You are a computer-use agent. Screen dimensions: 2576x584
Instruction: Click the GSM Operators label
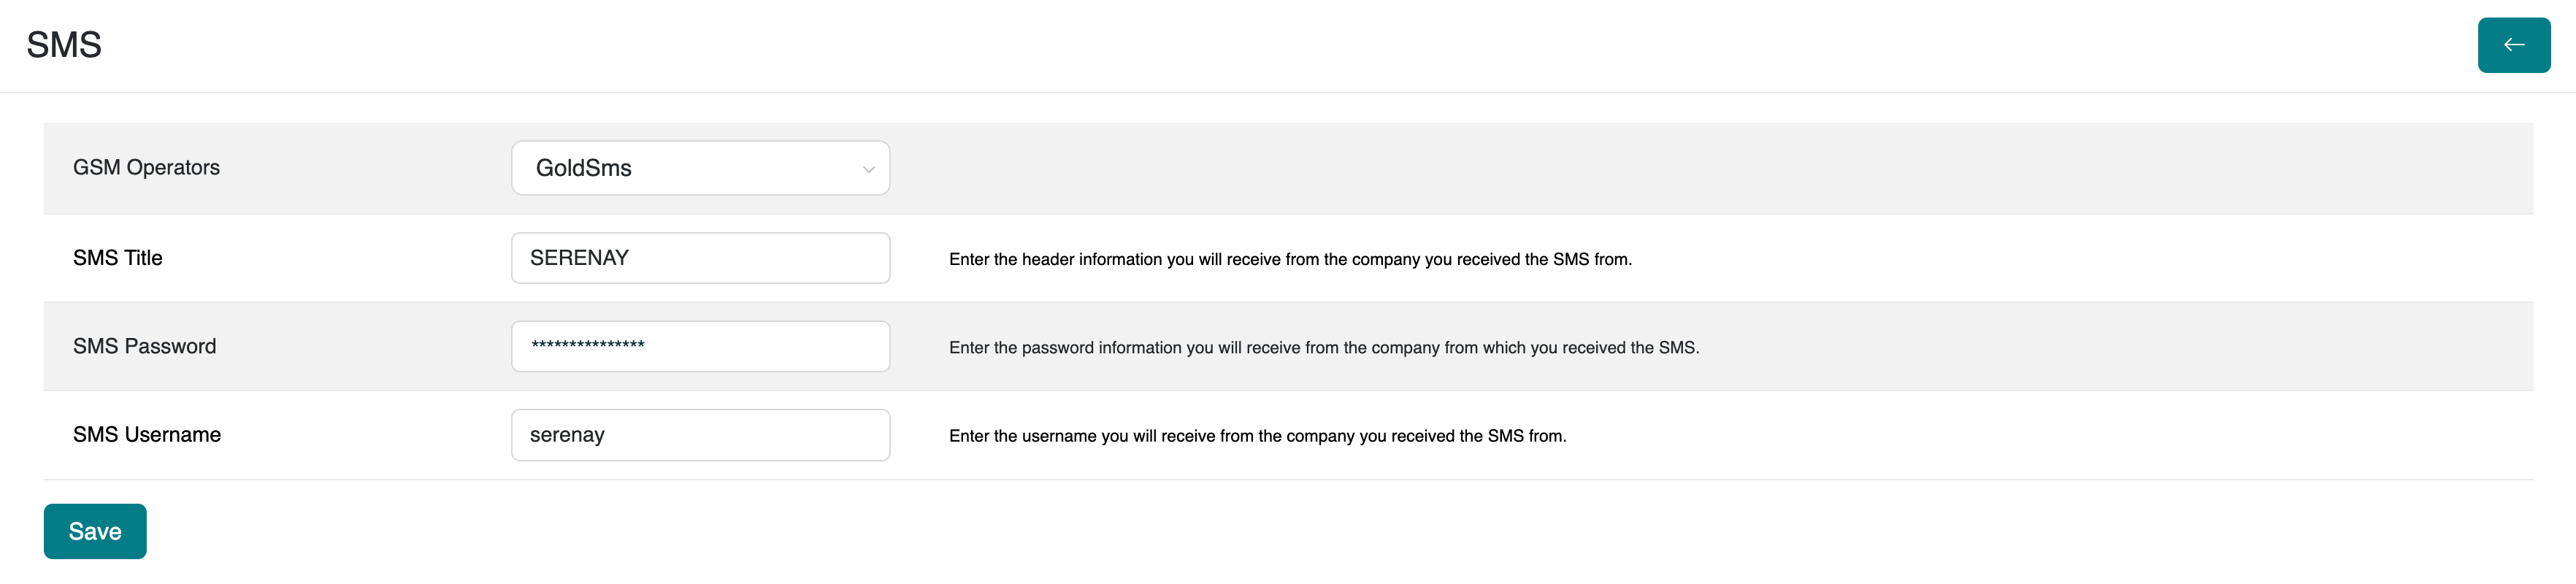click(146, 167)
